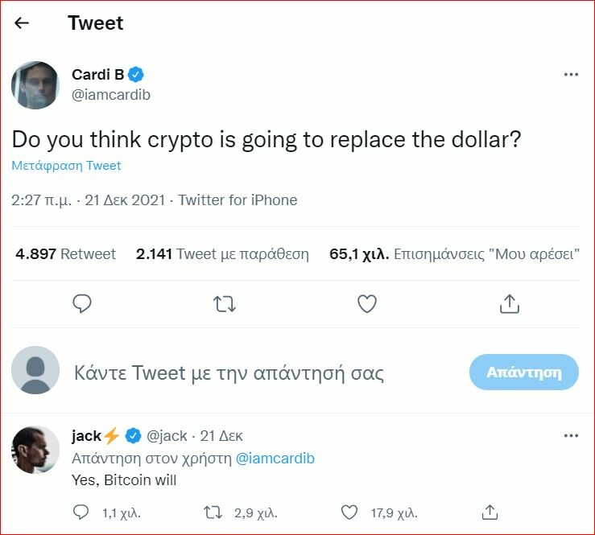Share jack's reply using the share icon
This screenshot has width=595, height=535.
point(489,512)
